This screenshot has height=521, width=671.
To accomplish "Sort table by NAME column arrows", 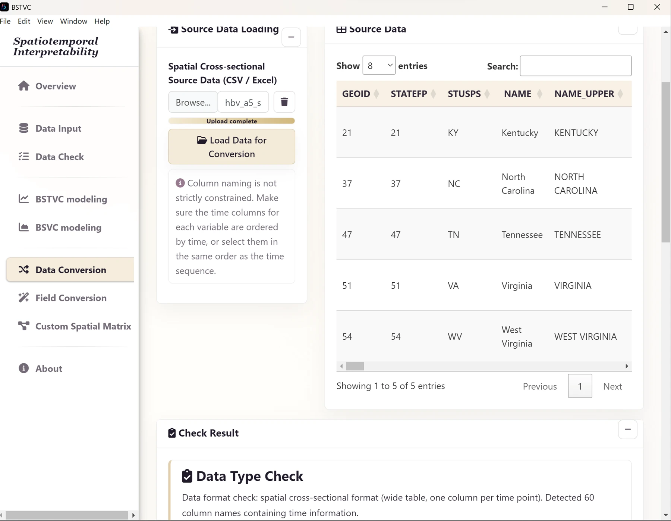I will point(539,94).
